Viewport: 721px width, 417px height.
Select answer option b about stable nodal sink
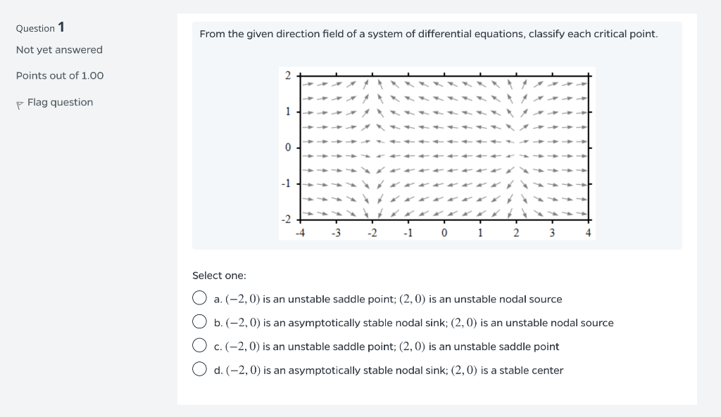(x=200, y=321)
